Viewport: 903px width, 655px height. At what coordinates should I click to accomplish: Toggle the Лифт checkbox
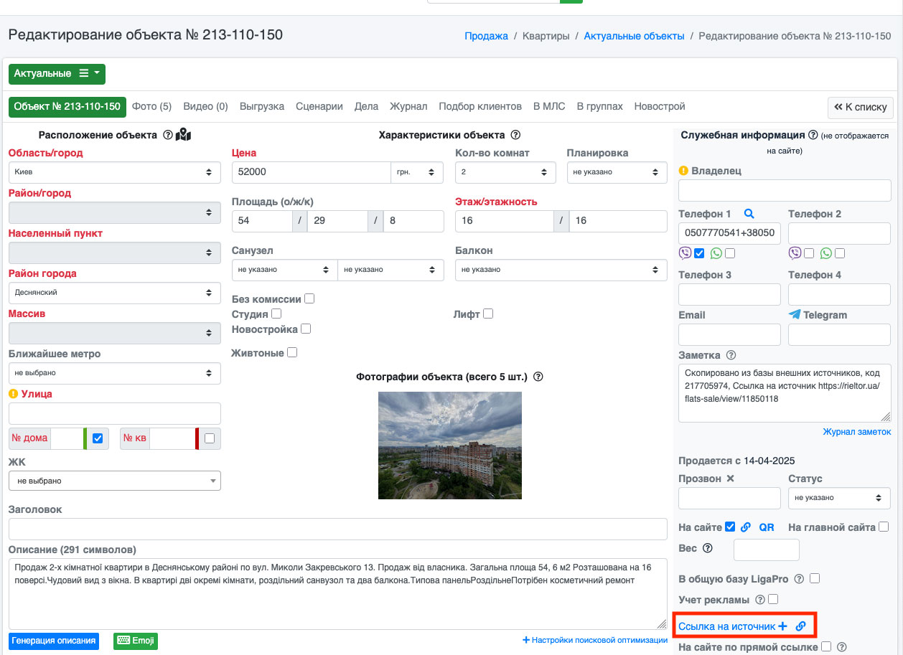point(488,314)
